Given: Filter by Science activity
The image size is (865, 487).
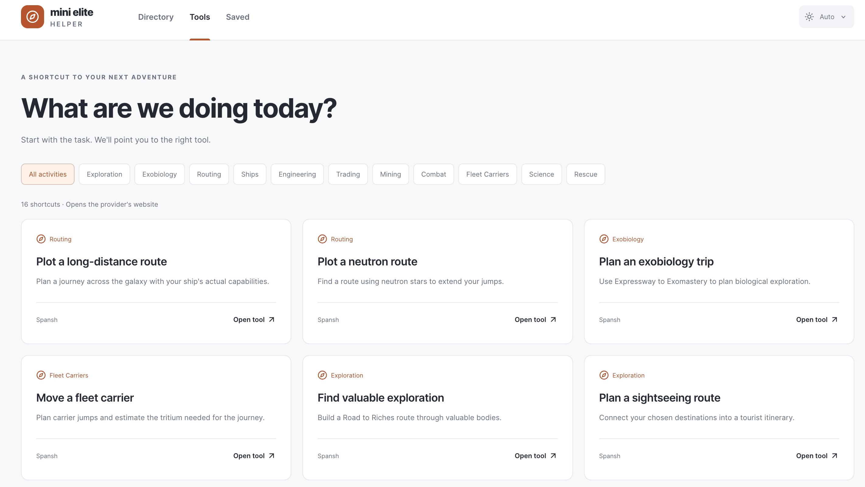Looking at the screenshot, I should click(x=542, y=174).
